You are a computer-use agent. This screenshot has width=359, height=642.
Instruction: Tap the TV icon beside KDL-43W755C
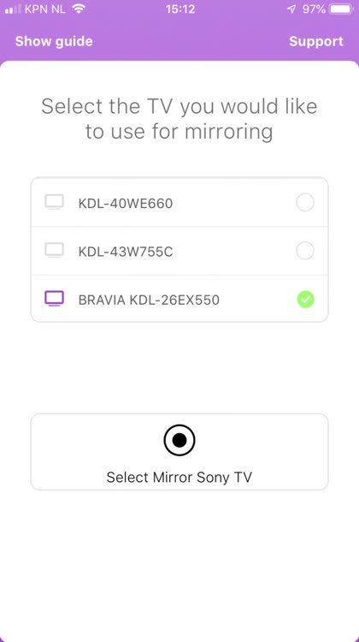[x=55, y=250]
